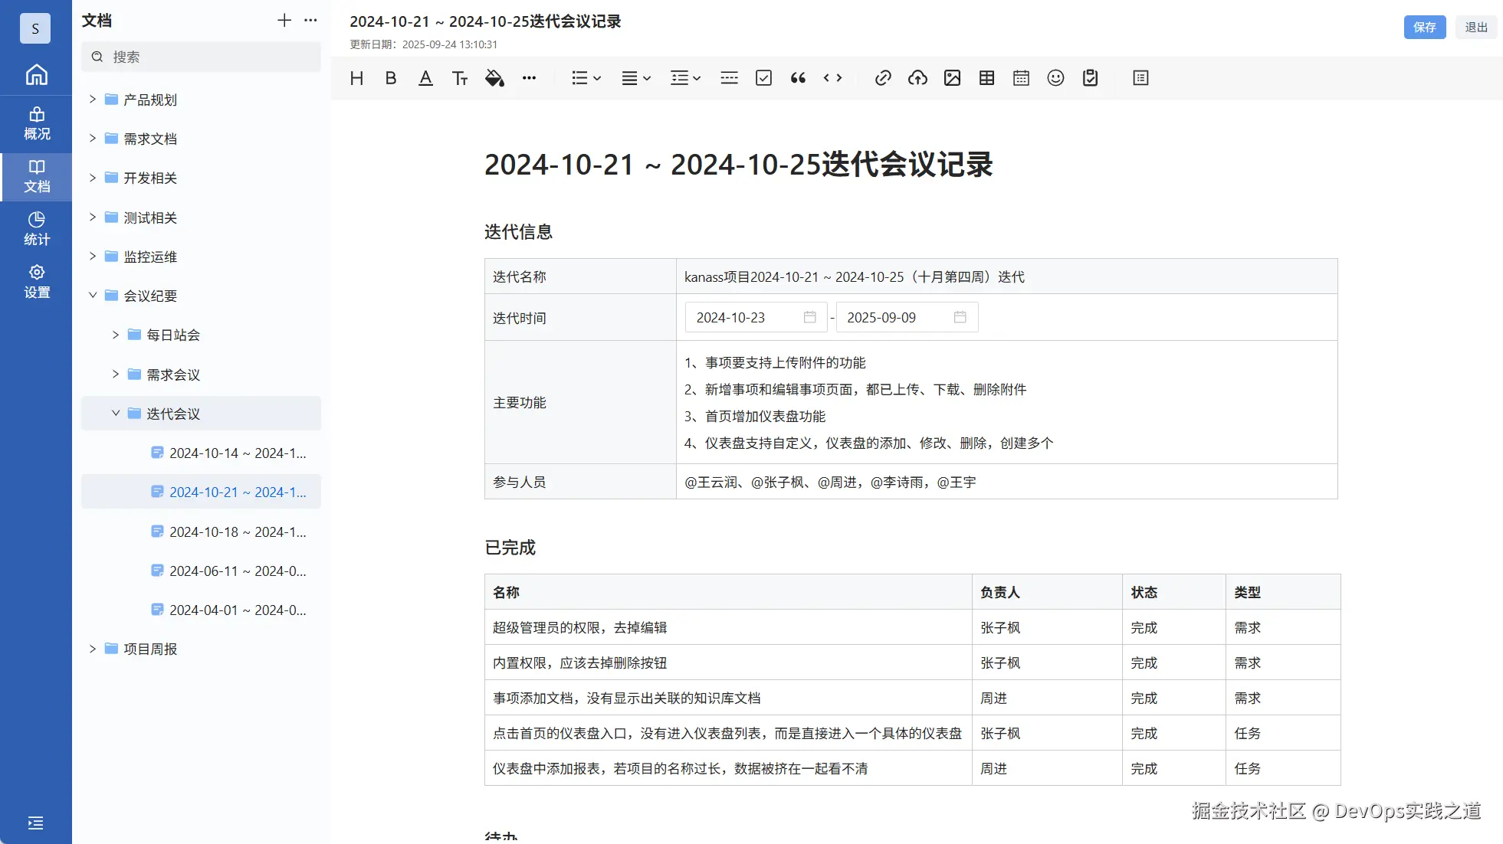The height and width of the screenshot is (844, 1503).
Task: Open the highlight color tool
Action: pyautogui.click(x=494, y=77)
